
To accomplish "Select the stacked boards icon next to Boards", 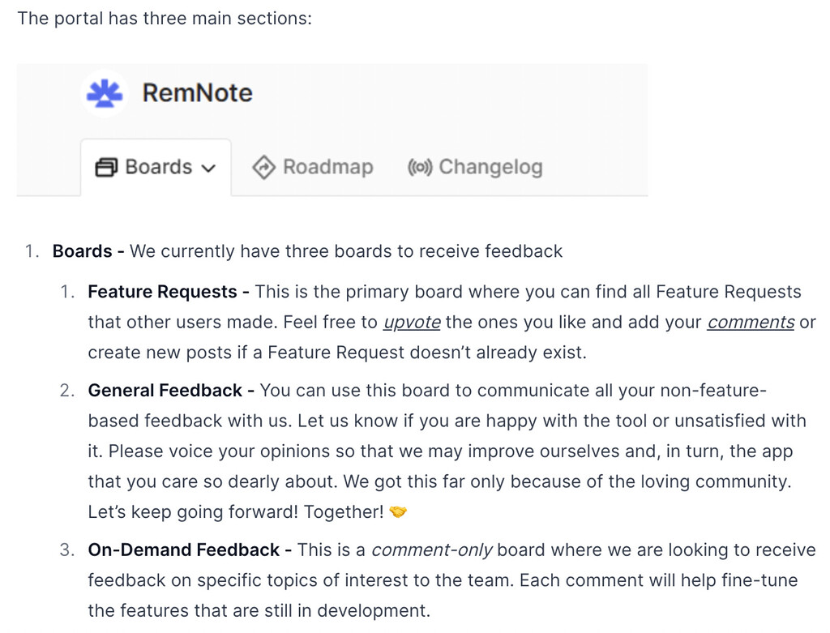I will point(105,167).
